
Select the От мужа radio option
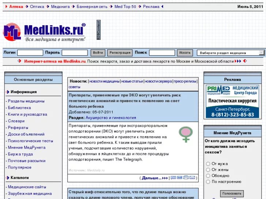point(208,164)
